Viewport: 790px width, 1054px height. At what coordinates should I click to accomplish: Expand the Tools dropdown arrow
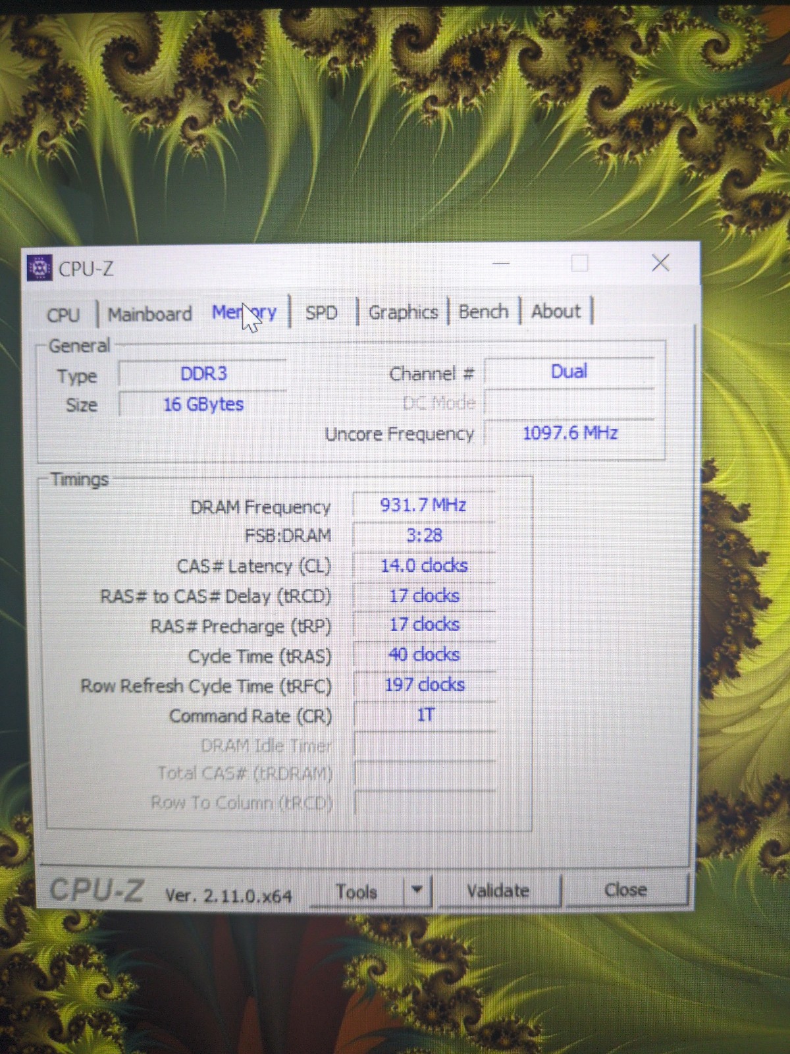pyautogui.click(x=417, y=891)
